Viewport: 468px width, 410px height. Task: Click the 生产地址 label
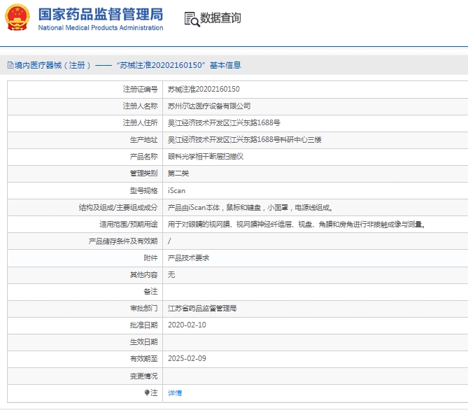143,139
